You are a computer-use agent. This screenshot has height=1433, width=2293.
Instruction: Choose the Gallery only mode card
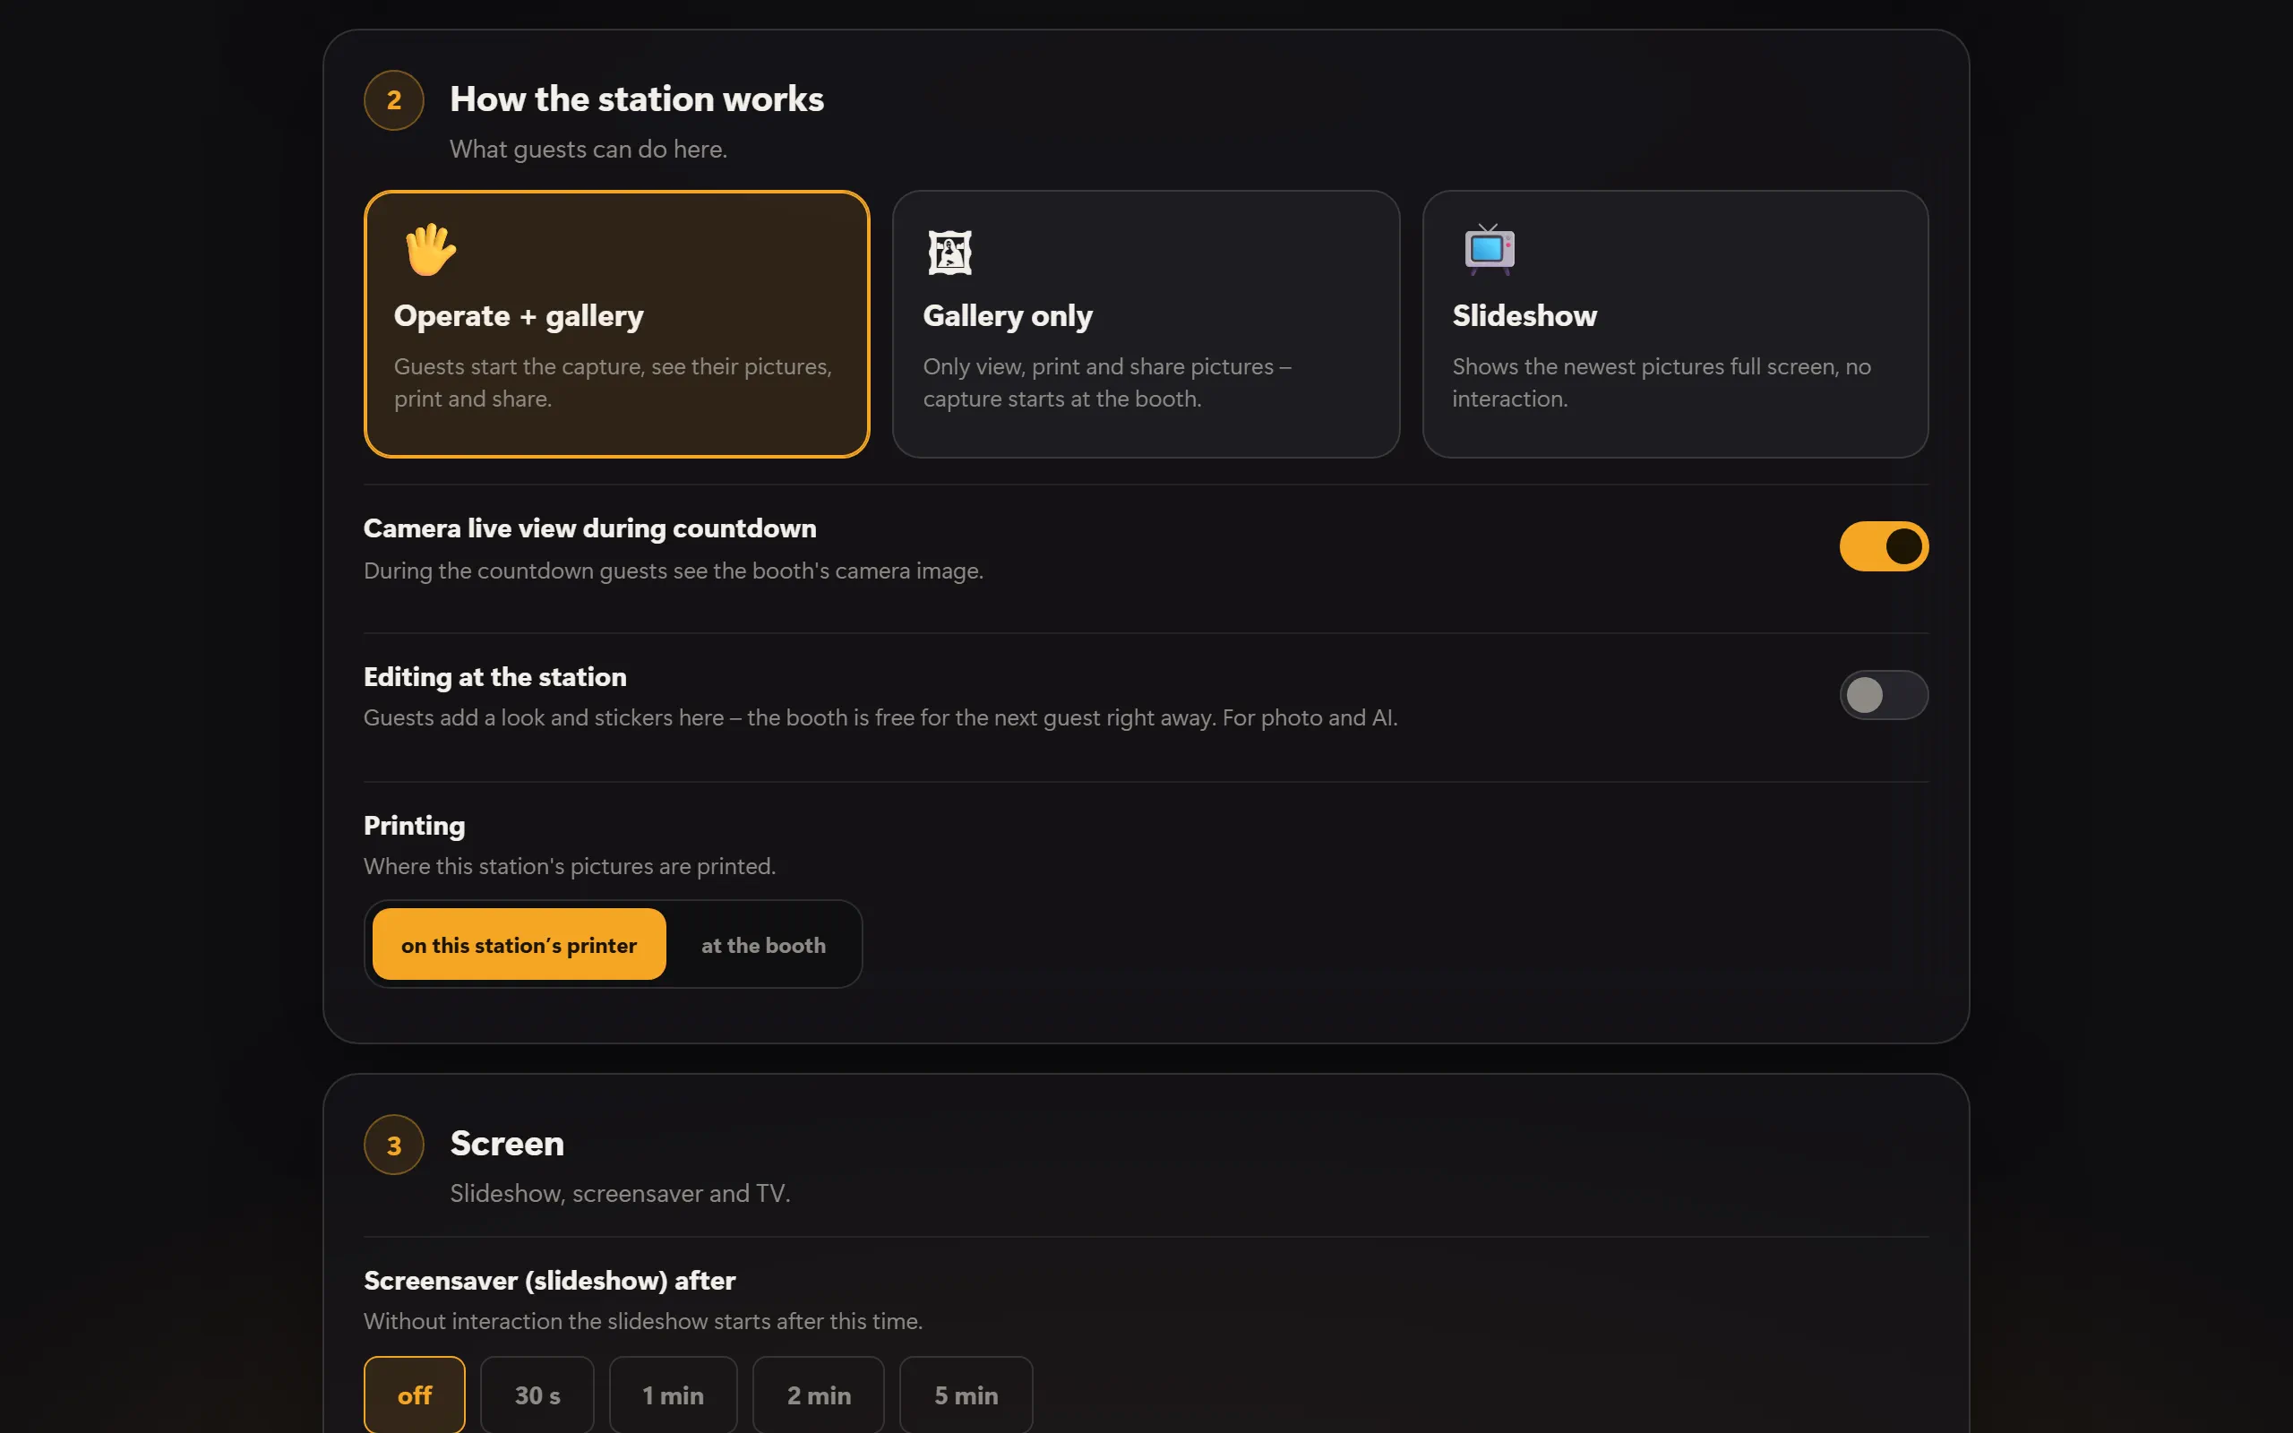(1146, 324)
